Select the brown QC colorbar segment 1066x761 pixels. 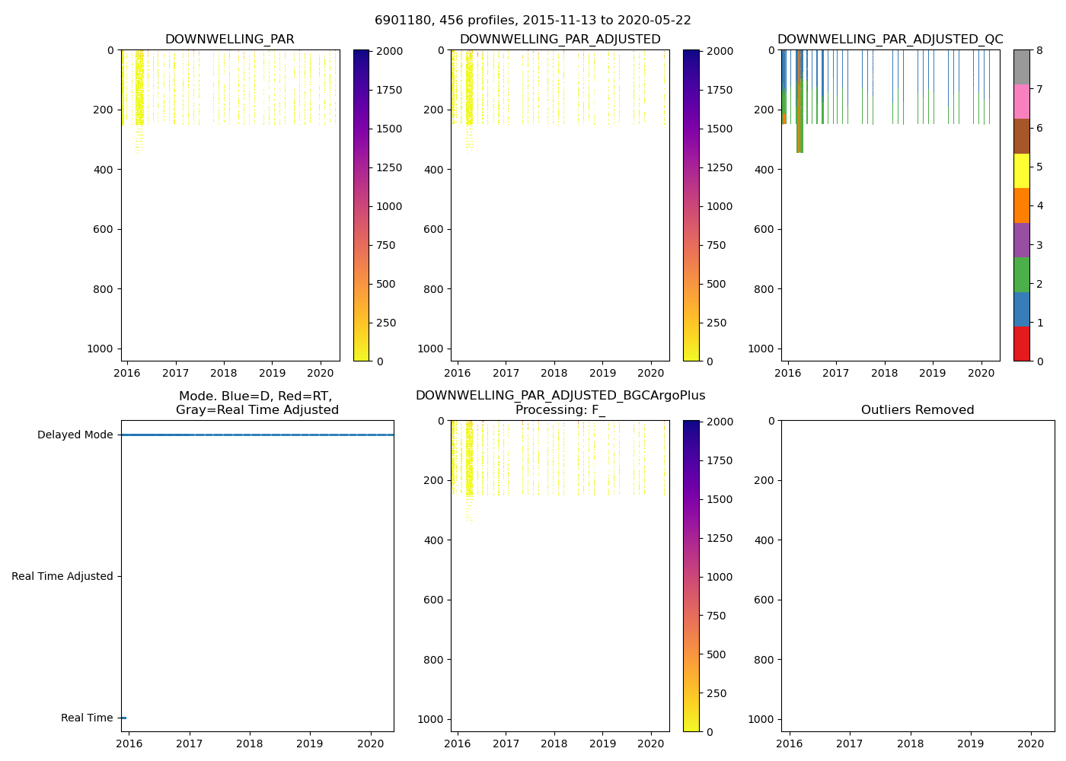[x=1021, y=136]
